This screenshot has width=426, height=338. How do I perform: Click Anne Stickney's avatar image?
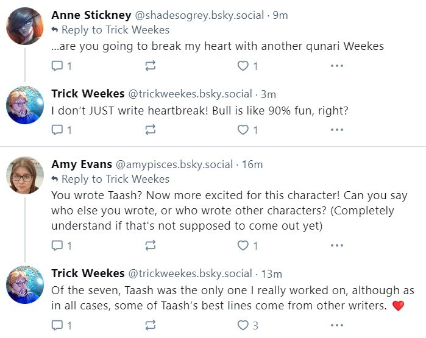click(25, 26)
